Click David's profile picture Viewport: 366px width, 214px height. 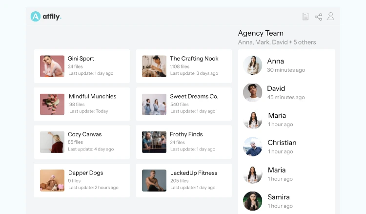point(253,92)
